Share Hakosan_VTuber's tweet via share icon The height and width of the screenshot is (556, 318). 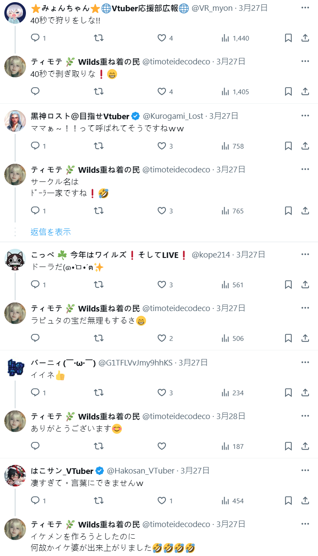pyautogui.click(x=305, y=501)
